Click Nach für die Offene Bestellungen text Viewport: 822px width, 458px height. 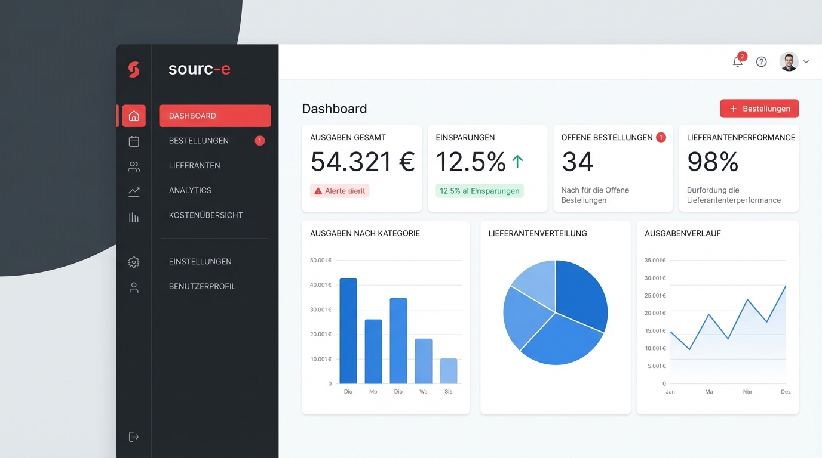tap(595, 196)
